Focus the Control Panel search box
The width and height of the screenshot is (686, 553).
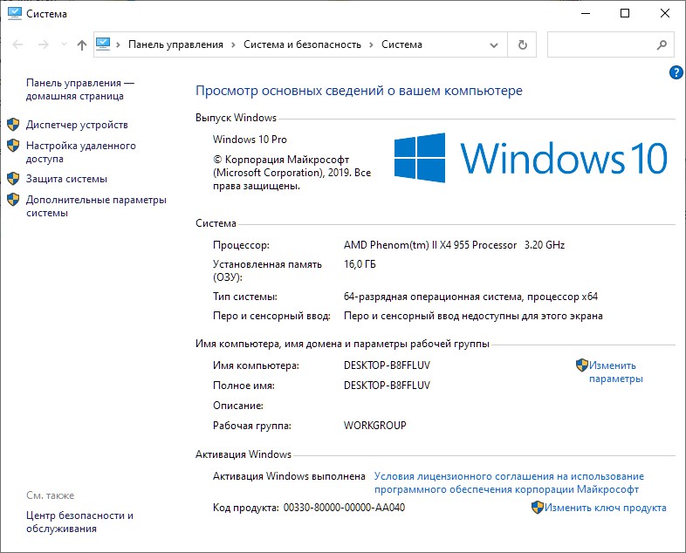(x=610, y=44)
